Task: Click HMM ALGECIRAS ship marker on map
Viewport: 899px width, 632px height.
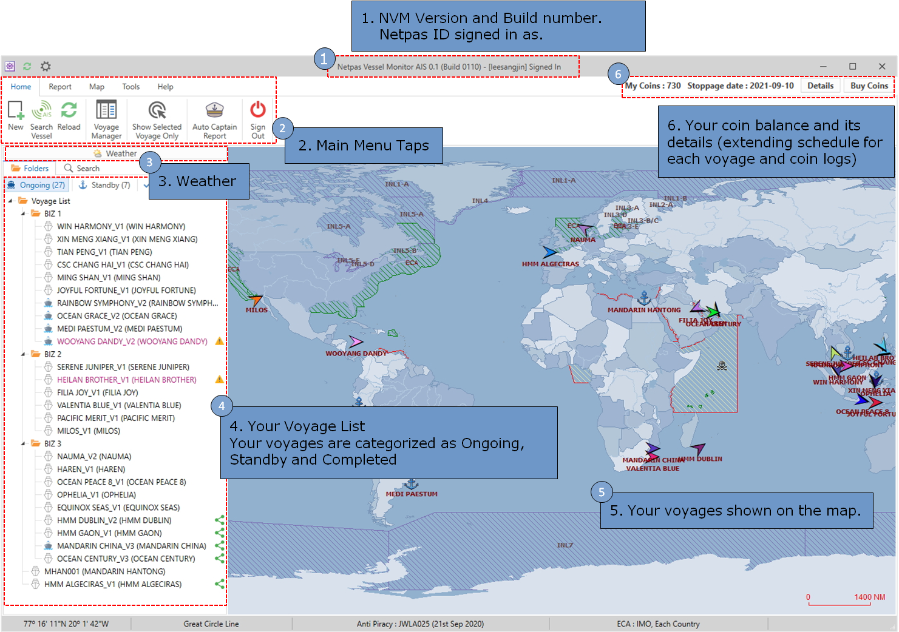Action: coord(549,252)
